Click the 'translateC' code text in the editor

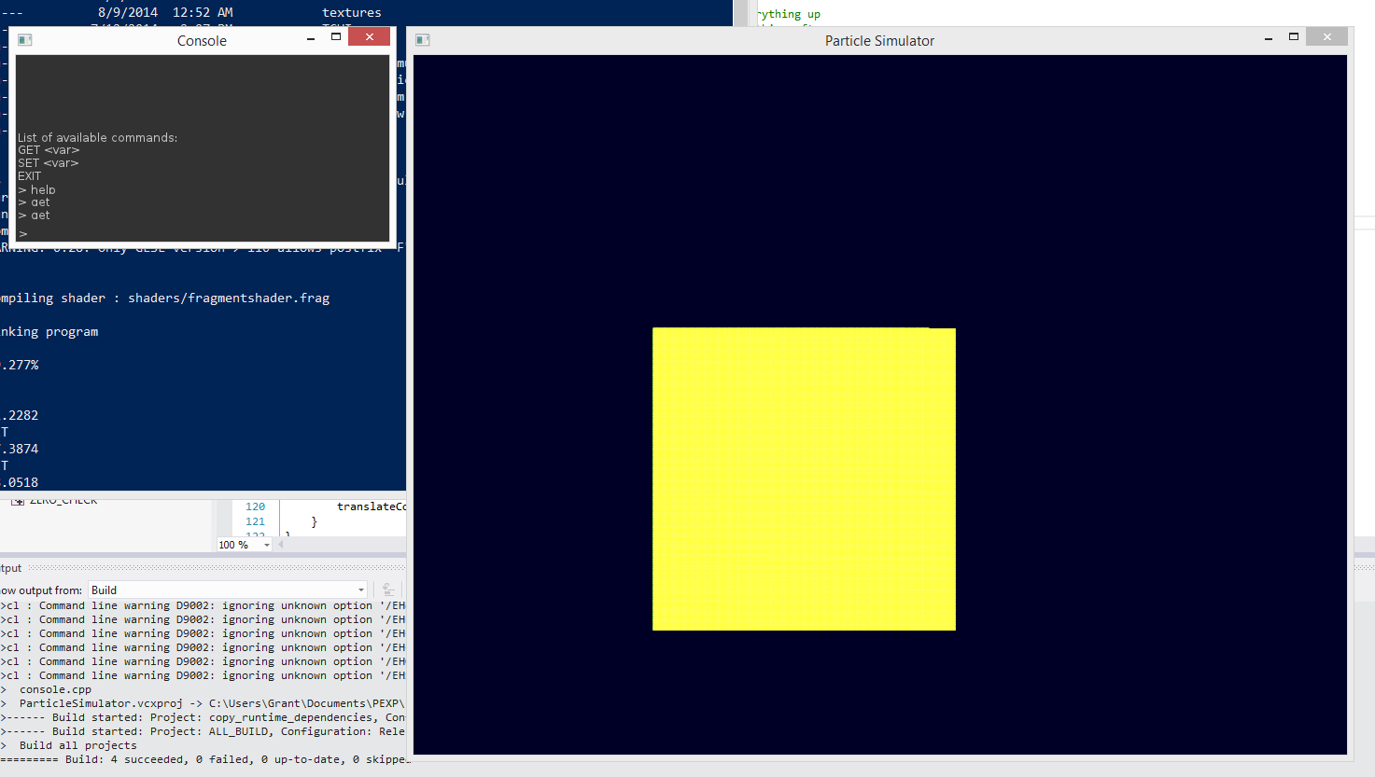(372, 506)
